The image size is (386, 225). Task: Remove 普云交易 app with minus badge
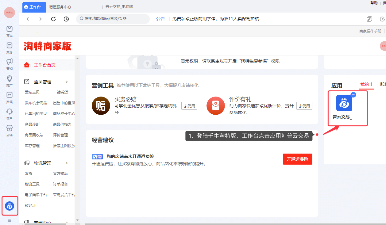353,95
